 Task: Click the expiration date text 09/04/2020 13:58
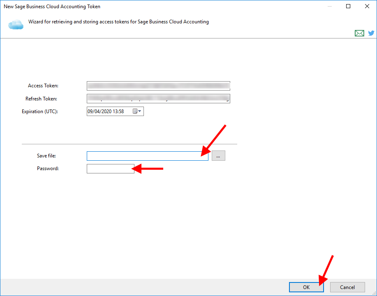click(x=106, y=112)
